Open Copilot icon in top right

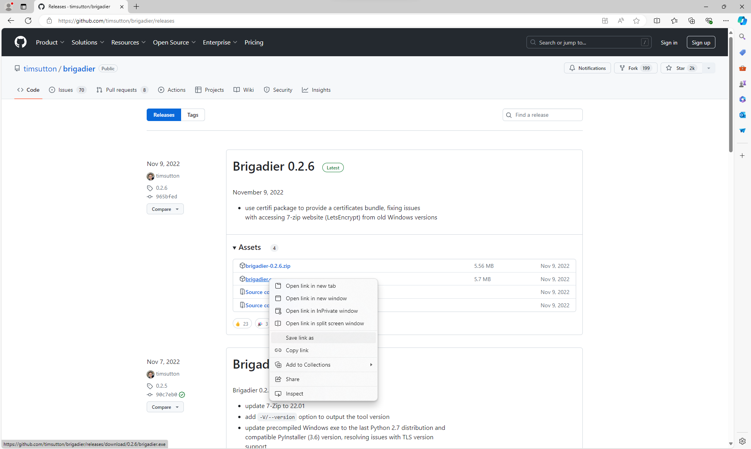click(x=742, y=21)
